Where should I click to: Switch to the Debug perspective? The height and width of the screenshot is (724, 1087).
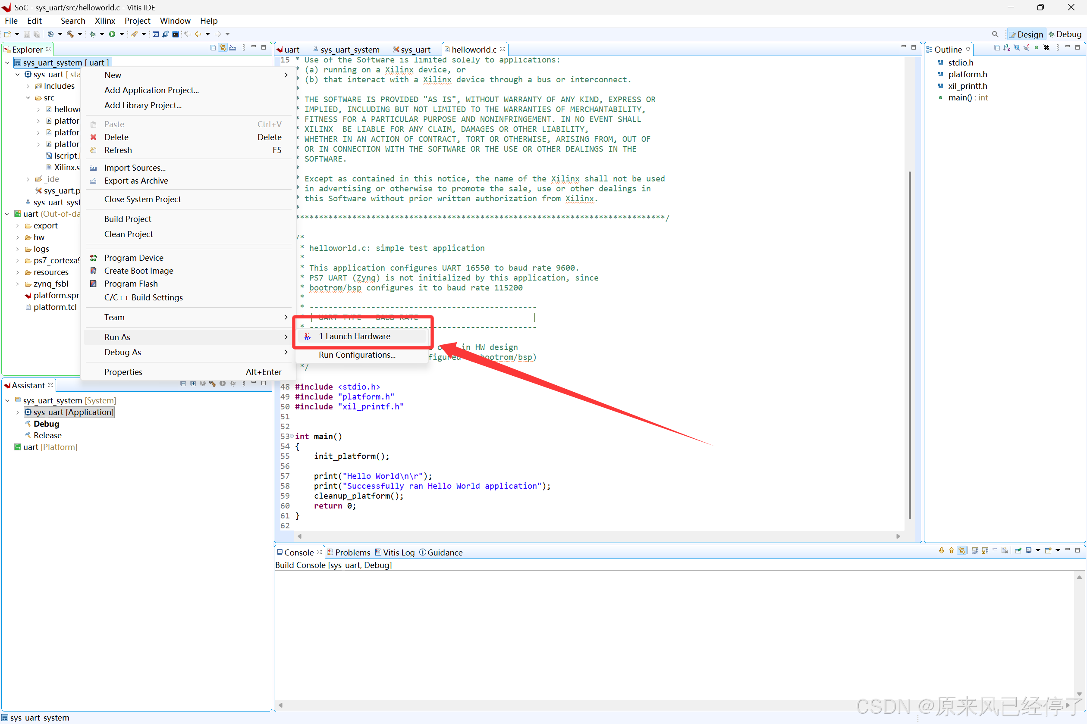coord(1065,34)
